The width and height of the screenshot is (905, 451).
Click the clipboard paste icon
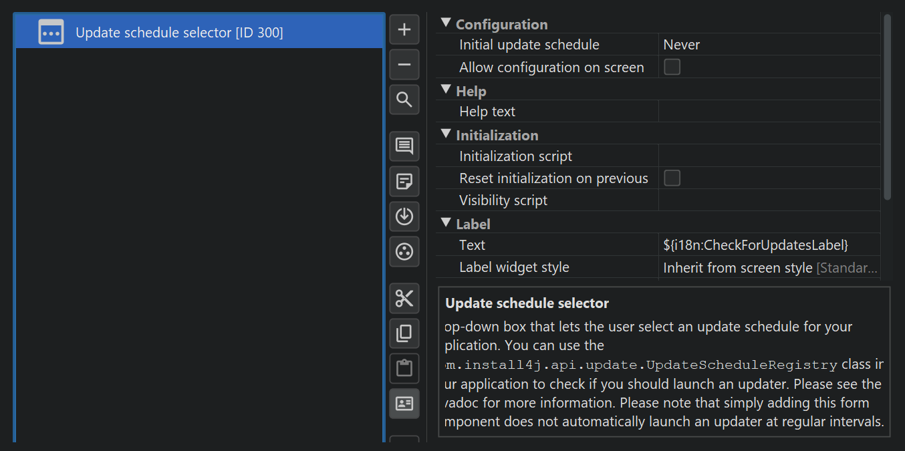click(x=404, y=368)
